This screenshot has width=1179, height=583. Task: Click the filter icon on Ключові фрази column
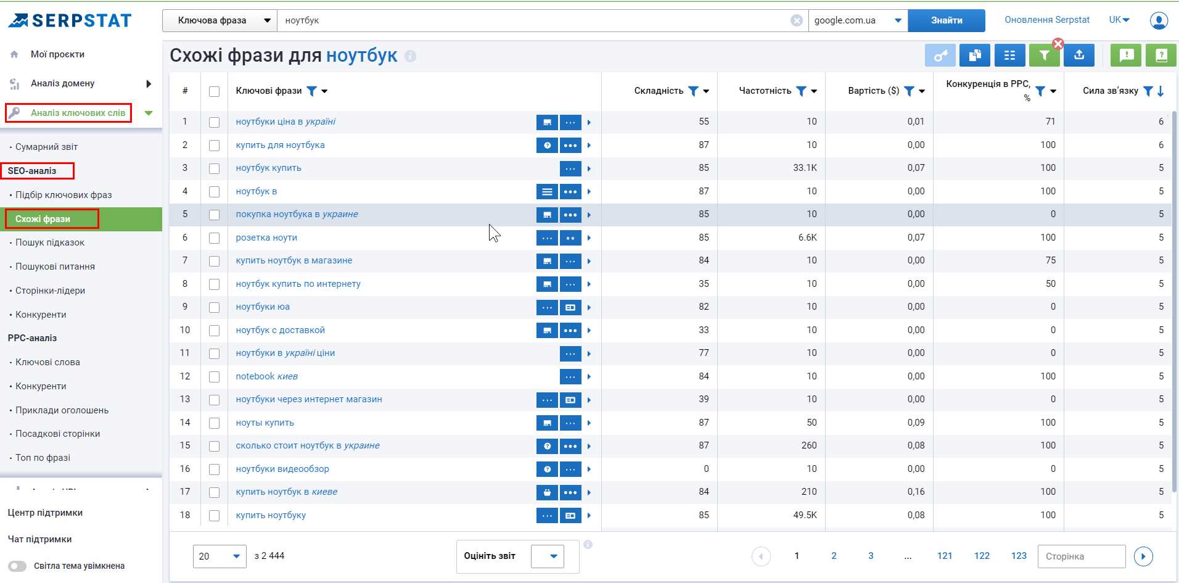point(311,91)
